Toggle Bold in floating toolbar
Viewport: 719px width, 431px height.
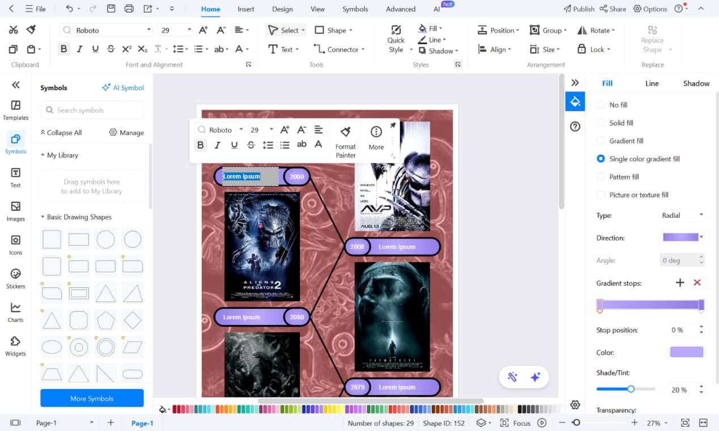click(200, 145)
